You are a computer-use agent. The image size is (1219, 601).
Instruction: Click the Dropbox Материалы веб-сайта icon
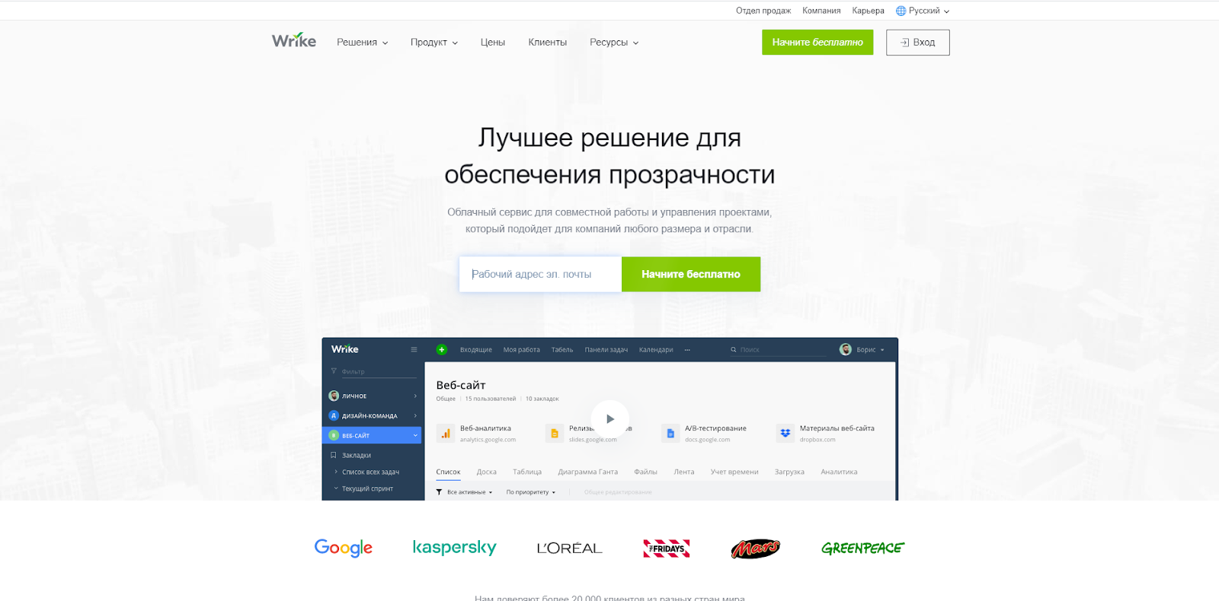pyautogui.click(x=785, y=434)
